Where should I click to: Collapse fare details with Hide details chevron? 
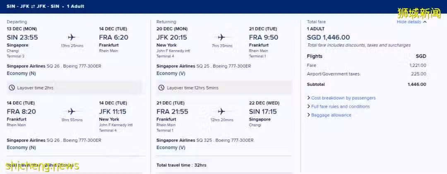pyautogui.click(x=425, y=22)
